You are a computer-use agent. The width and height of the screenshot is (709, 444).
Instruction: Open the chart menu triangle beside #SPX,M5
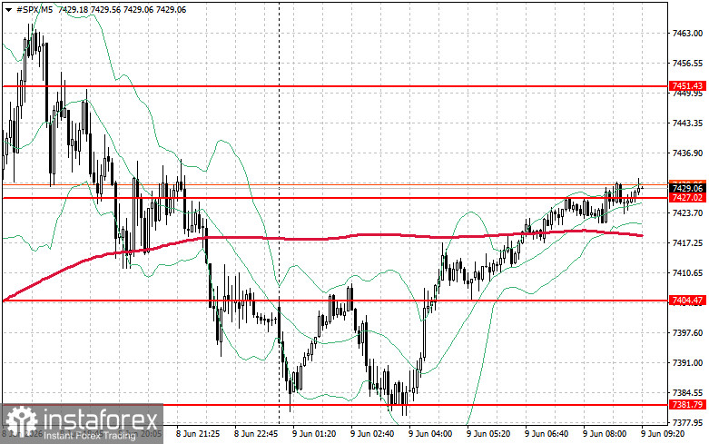pos(8,9)
